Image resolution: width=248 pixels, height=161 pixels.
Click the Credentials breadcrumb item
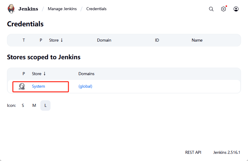[x=96, y=9]
